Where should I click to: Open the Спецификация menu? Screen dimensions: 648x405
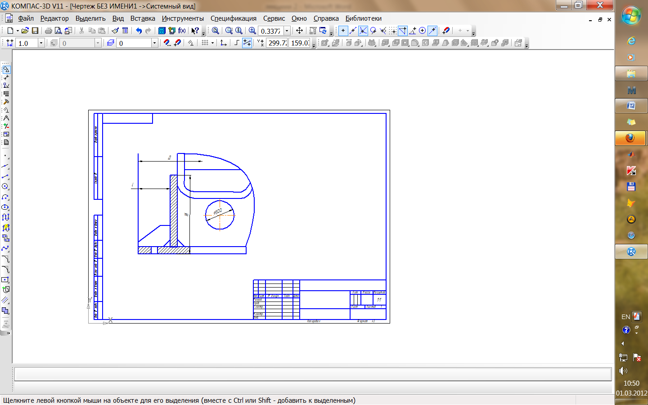[233, 18]
